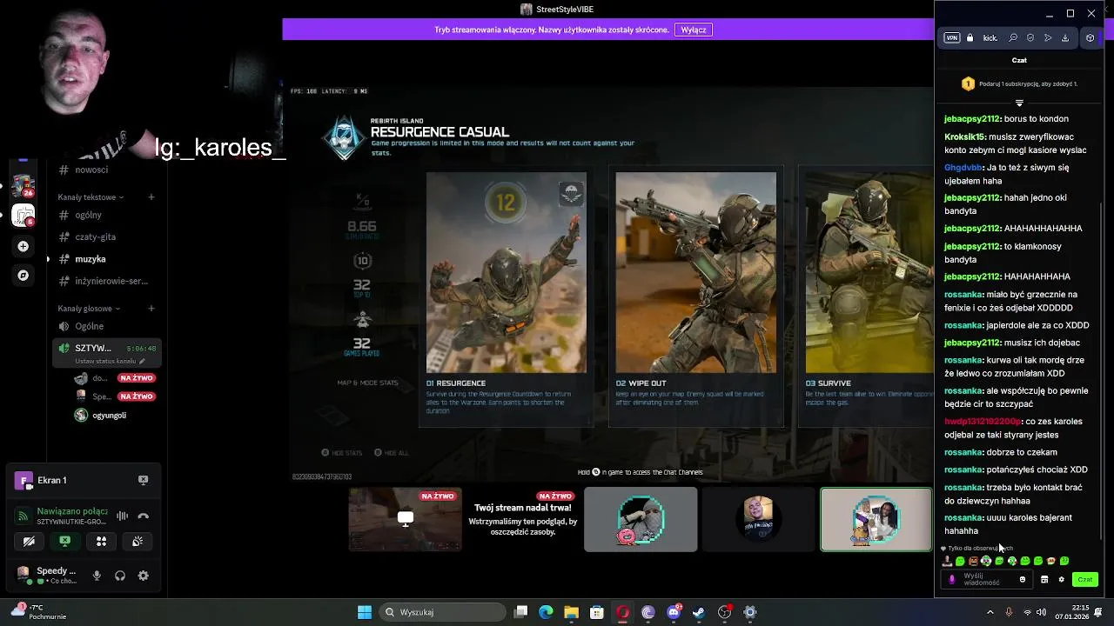
Task: Add a voice channel with plus icon
Action: [151, 309]
